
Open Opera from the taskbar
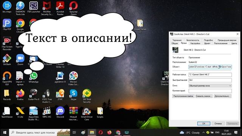(x=101, y=133)
